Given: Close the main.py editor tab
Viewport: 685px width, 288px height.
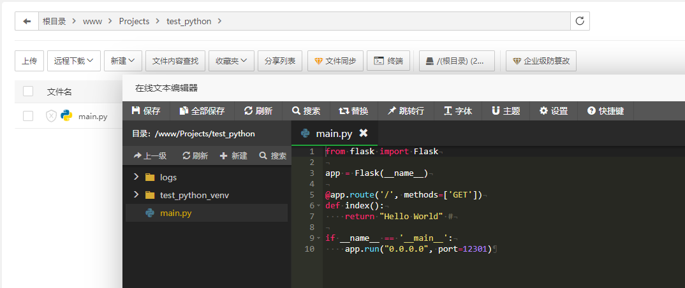Looking at the screenshot, I should click(364, 133).
